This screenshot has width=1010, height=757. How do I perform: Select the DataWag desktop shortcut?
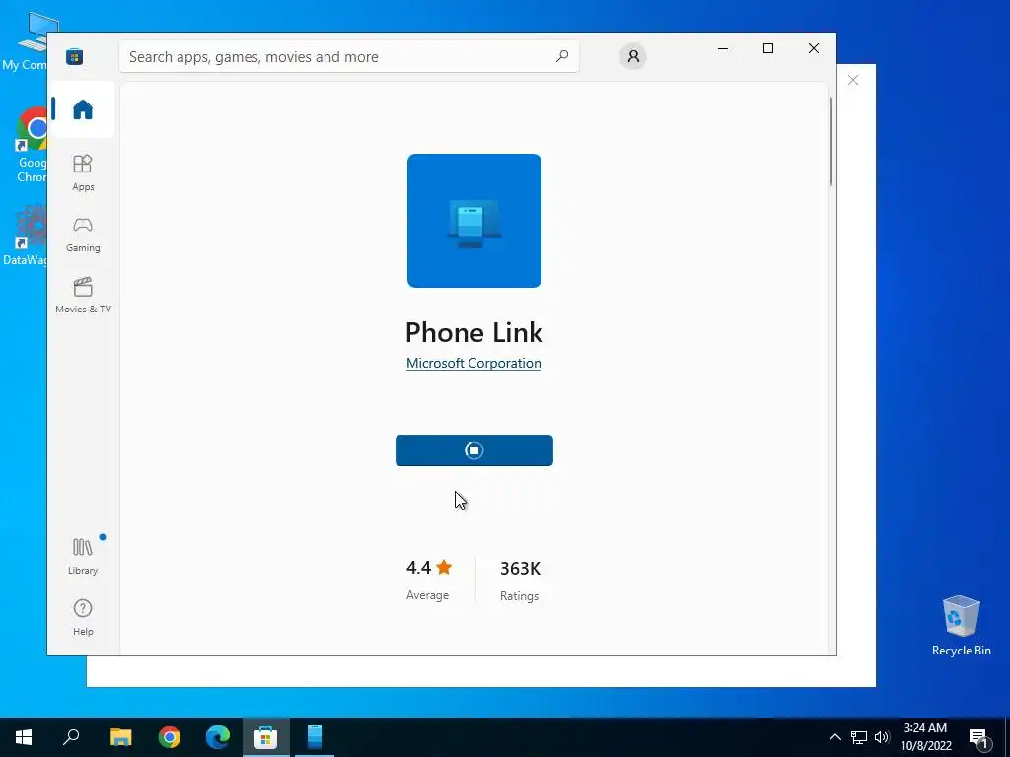(25, 236)
